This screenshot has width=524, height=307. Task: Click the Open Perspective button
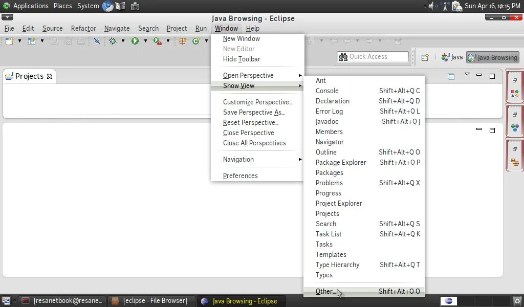[425, 57]
